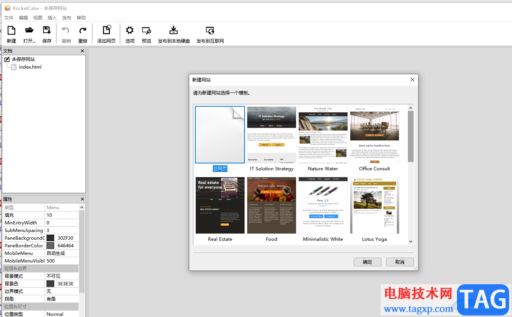This screenshot has width=512, height=317.
Task: Collapse the 背景&边界 property group header
Action: (40, 268)
